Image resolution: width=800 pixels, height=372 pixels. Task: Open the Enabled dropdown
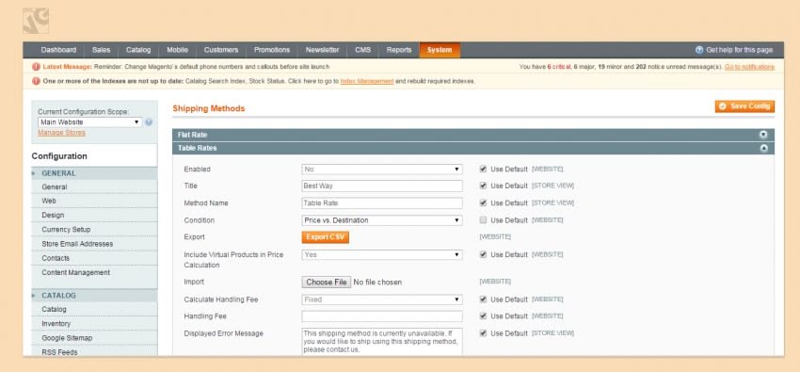coord(381,169)
